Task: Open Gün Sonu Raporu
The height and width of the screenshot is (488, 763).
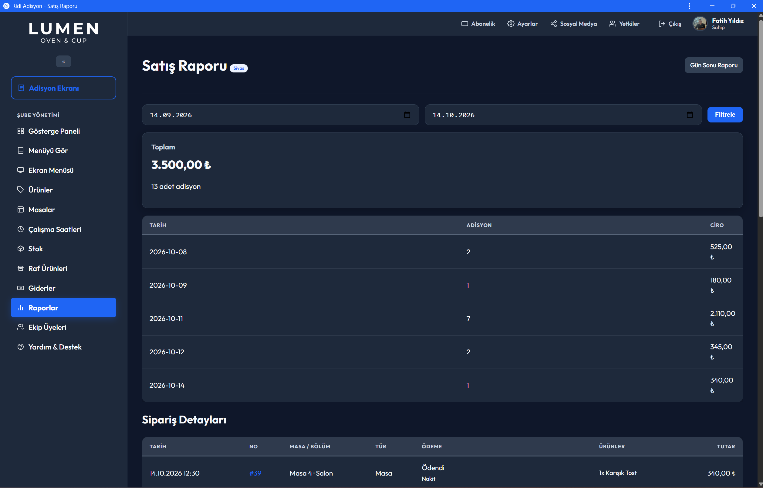Action: pyautogui.click(x=714, y=65)
